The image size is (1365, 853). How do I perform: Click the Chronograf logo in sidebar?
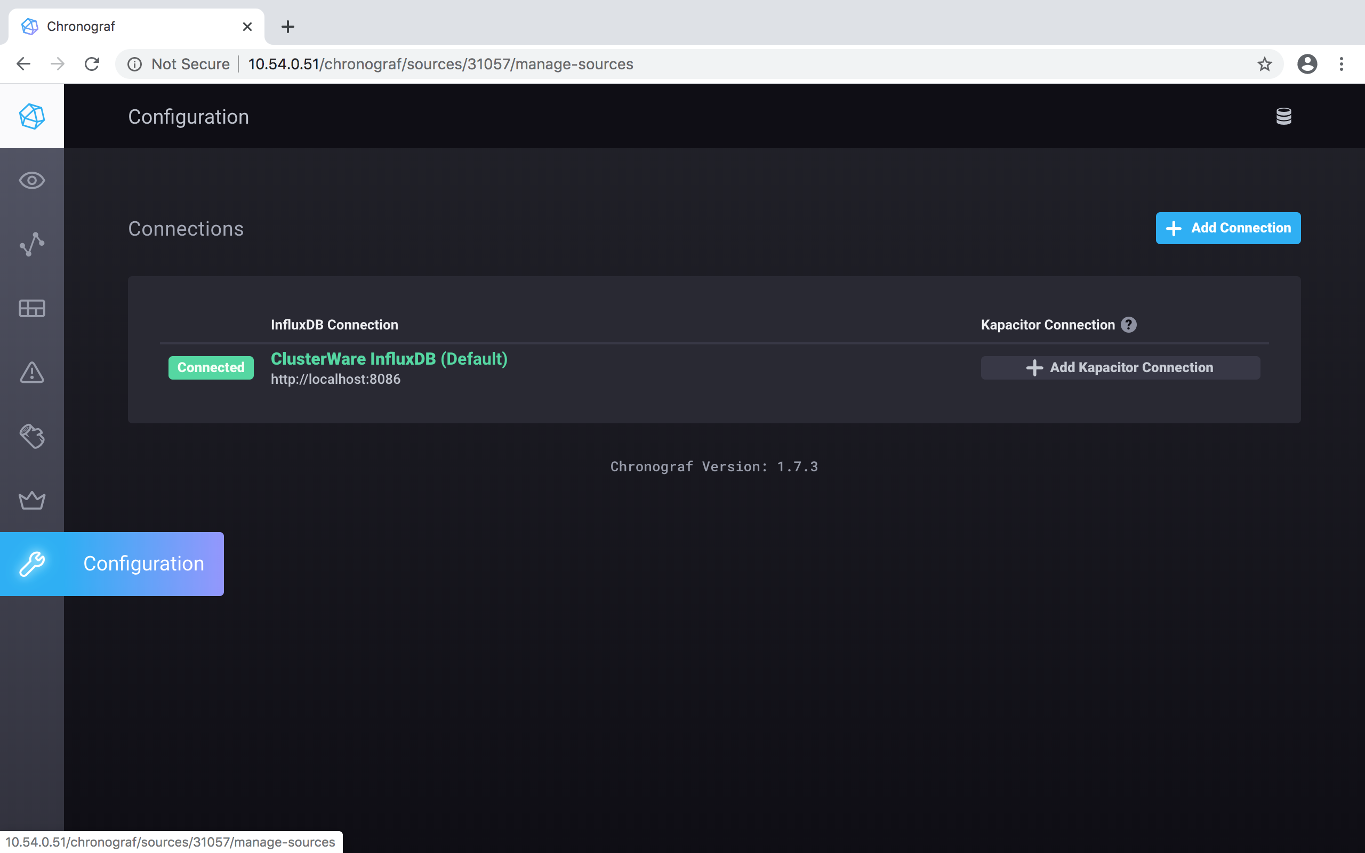[31, 116]
